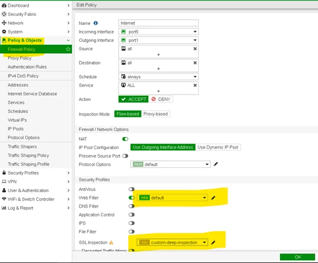The image size is (318, 263).
Task: Open the Schedule always dropdown
Action: pyautogui.click(x=158, y=77)
